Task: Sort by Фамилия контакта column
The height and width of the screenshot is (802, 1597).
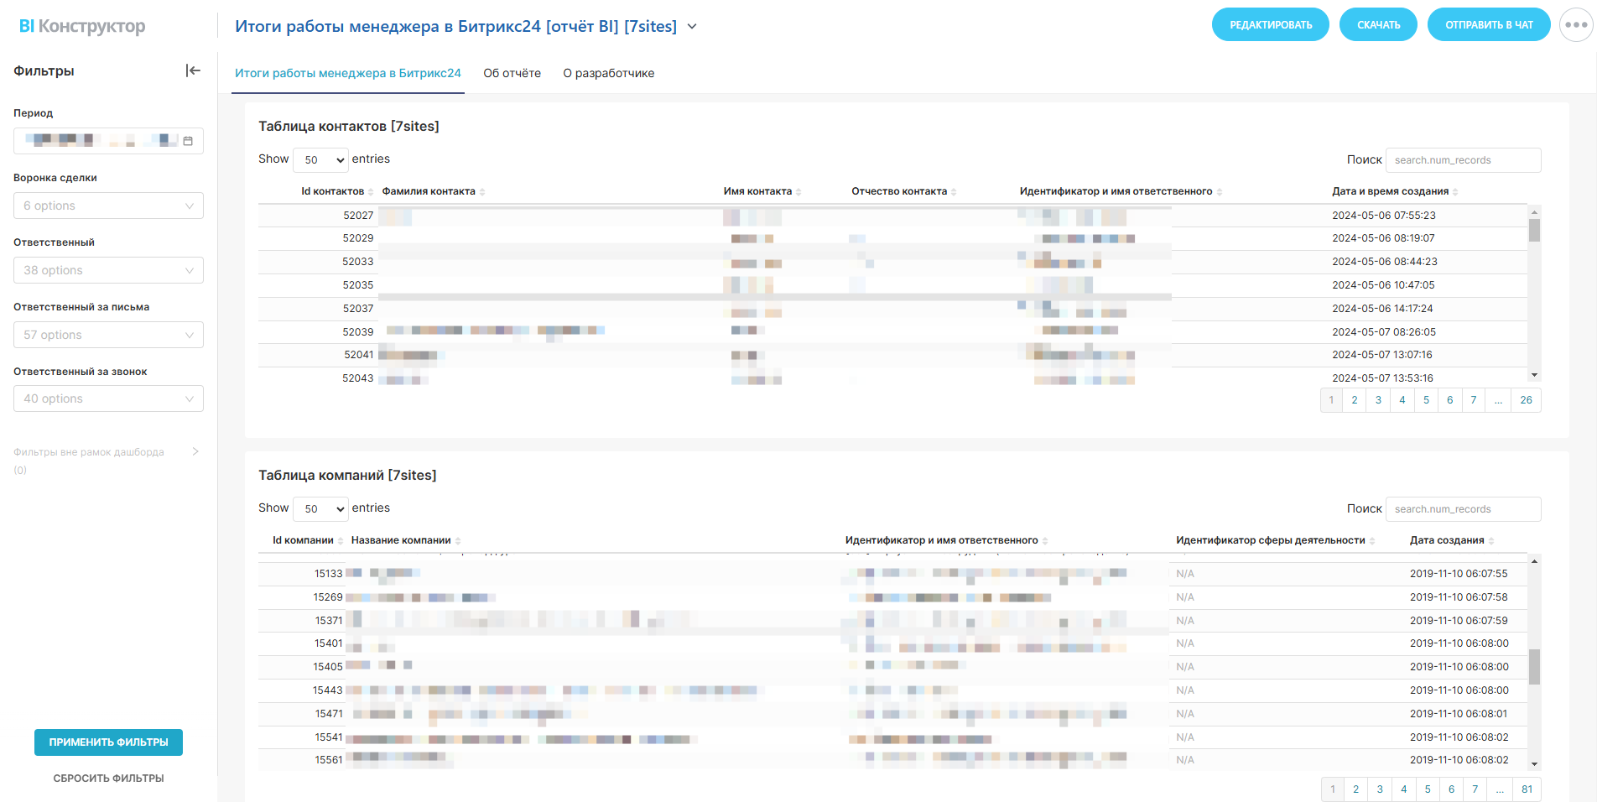Action: 434,191
